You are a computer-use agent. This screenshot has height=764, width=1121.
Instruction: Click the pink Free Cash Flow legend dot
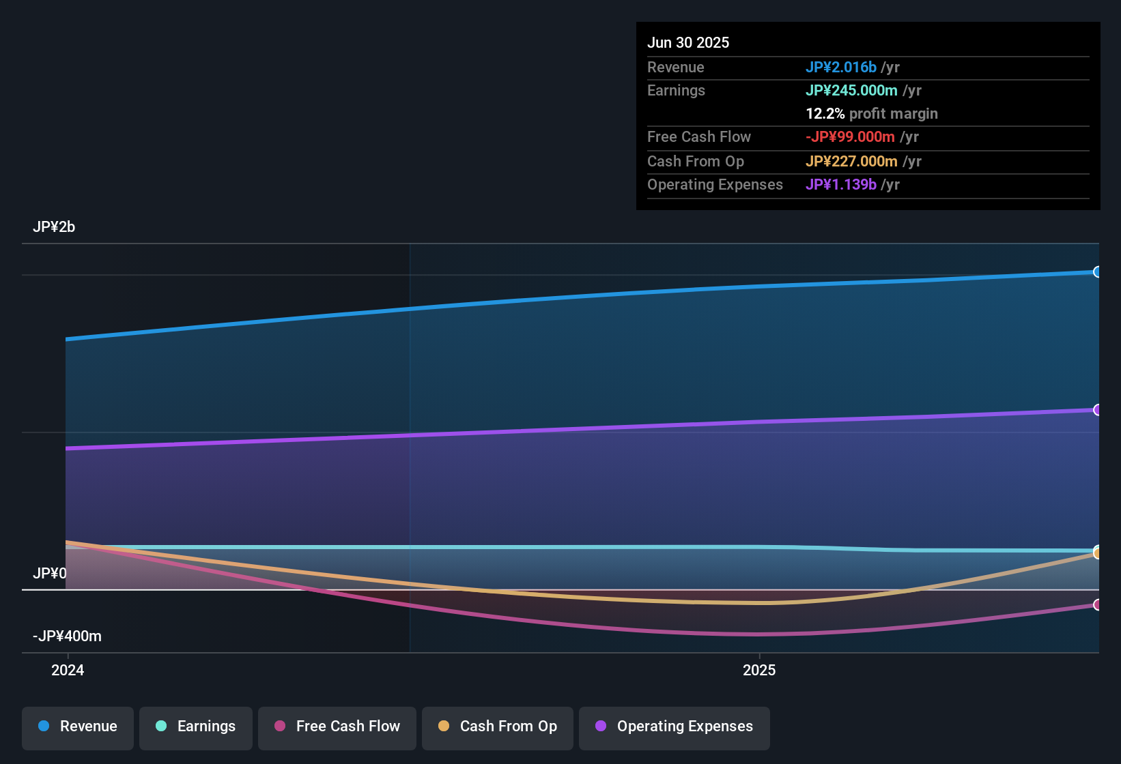(280, 726)
